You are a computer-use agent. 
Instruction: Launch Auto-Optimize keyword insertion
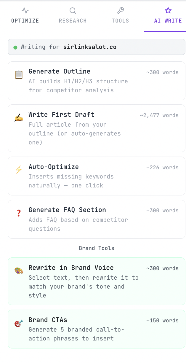[97, 176]
